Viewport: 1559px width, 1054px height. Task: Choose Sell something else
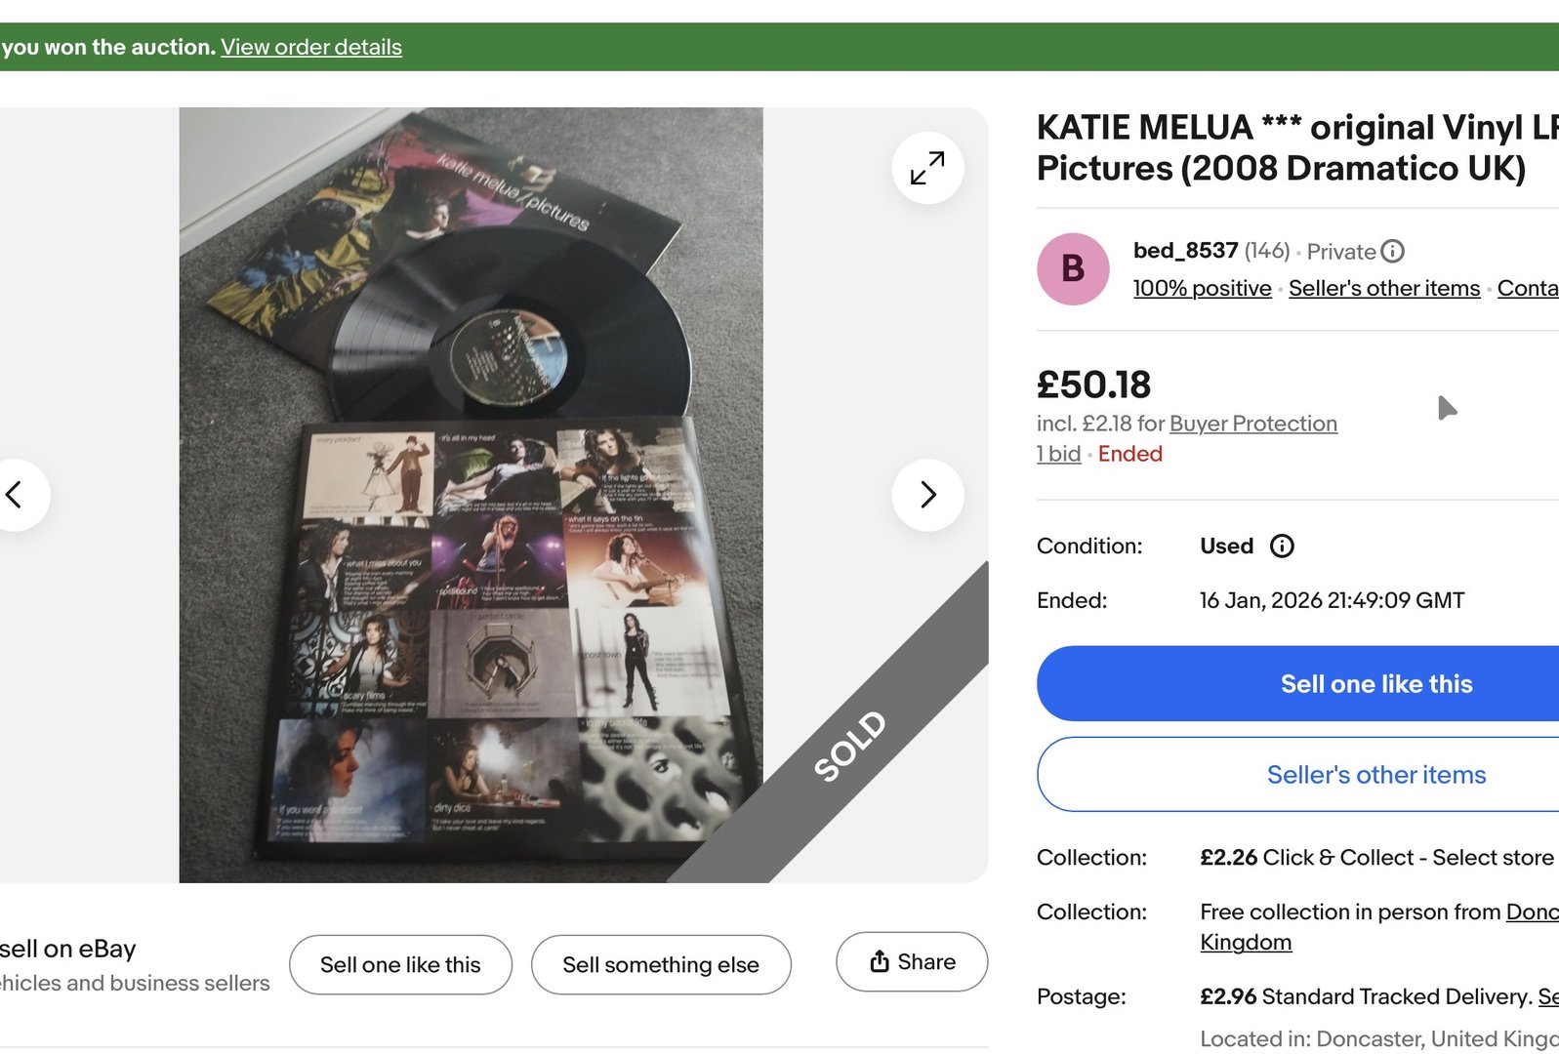coord(660,965)
